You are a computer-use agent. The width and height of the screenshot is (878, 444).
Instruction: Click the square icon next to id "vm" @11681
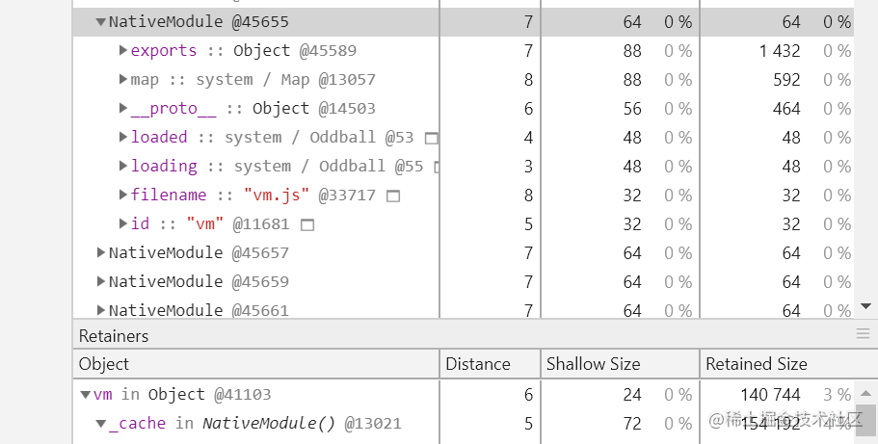click(307, 224)
